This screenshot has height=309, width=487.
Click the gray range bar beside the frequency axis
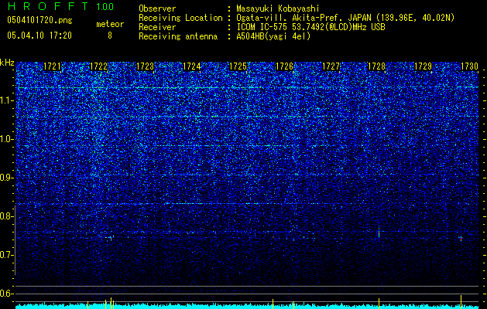(15, 240)
